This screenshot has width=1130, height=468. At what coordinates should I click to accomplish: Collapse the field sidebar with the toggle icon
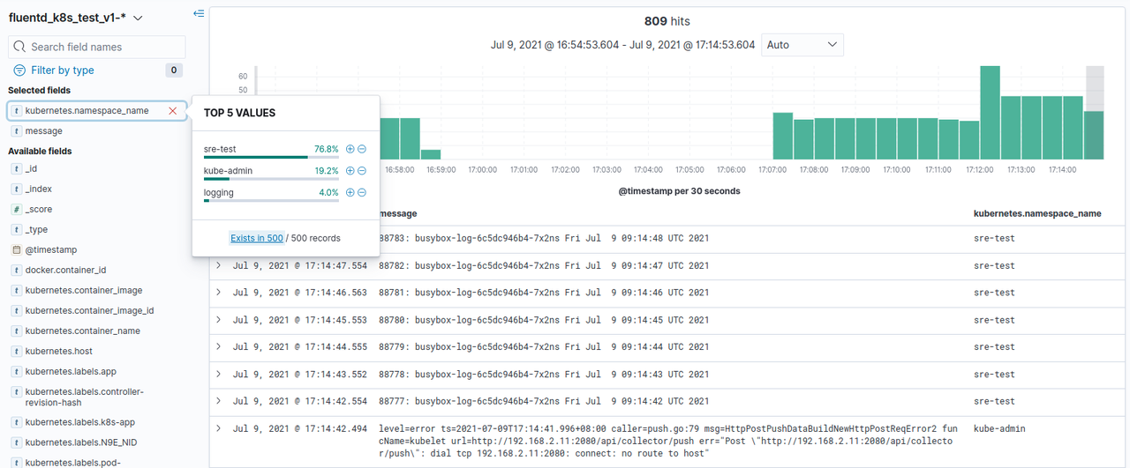(199, 13)
